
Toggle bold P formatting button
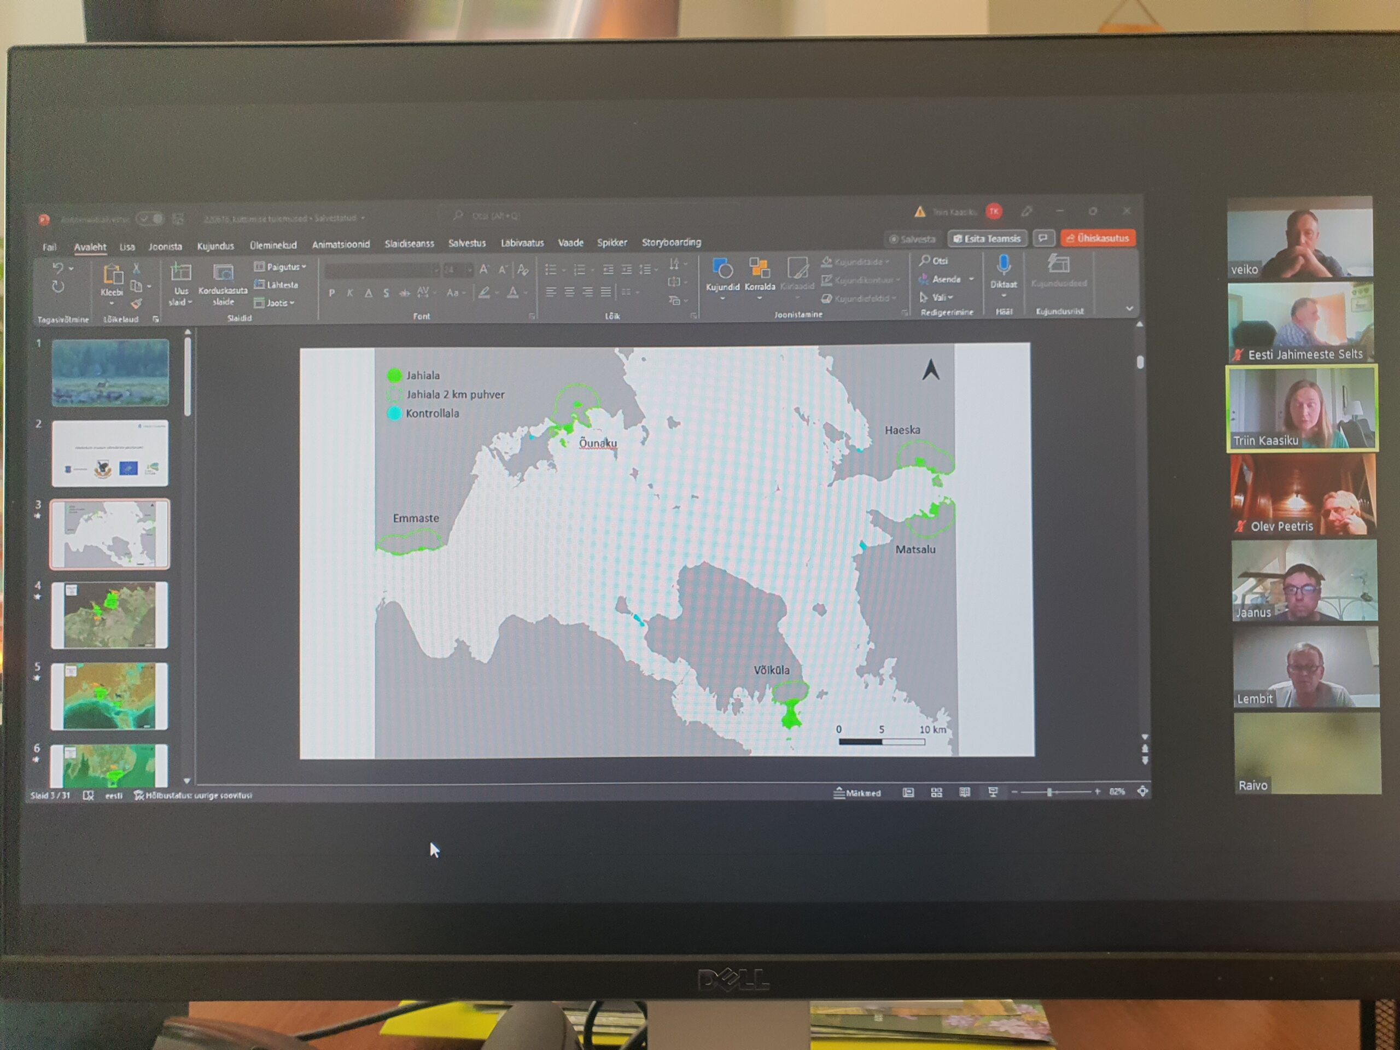tap(331, 293)
